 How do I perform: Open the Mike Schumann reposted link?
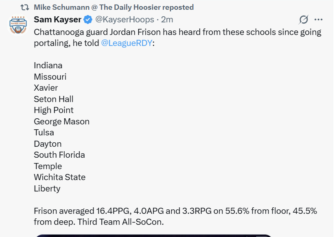coord(114,7)
